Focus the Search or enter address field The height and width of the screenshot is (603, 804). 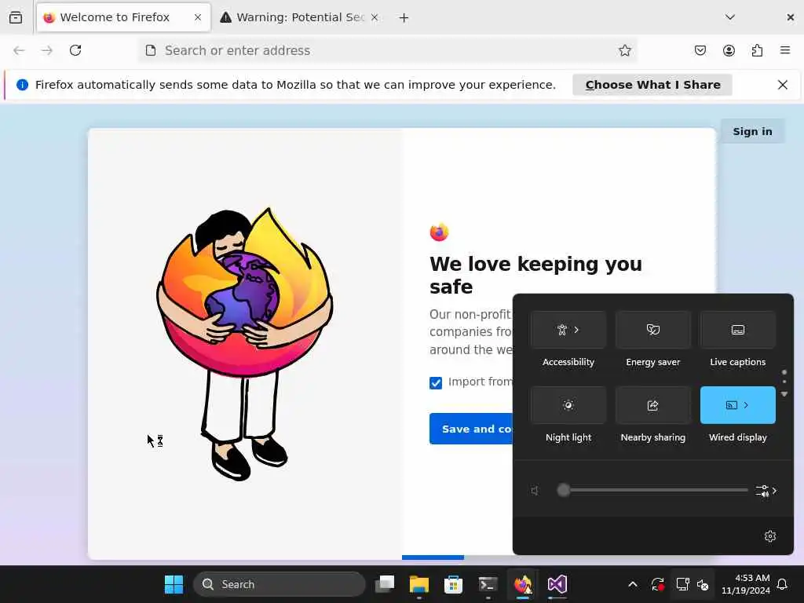(x=388, y=50)
